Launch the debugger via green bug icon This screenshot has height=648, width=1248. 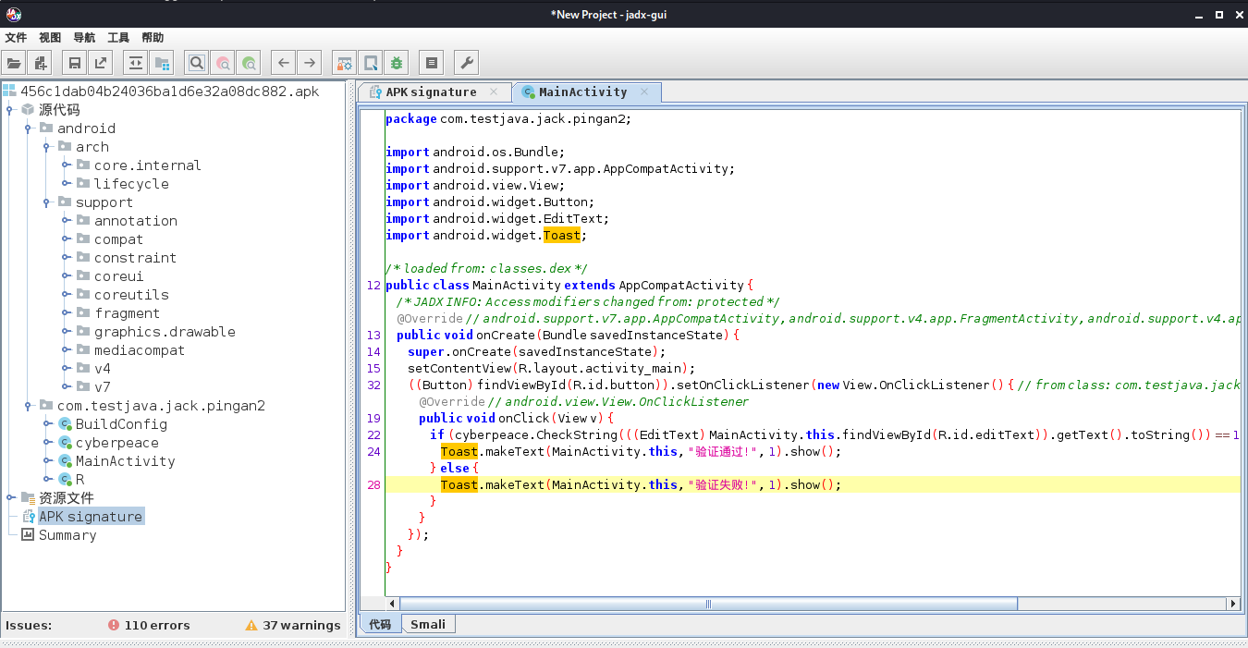397,63
